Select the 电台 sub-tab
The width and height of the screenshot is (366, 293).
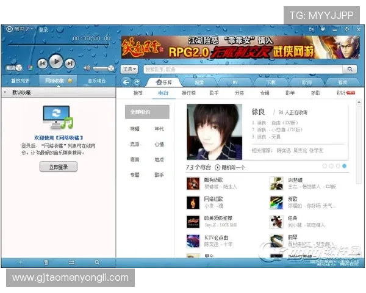pos(163,93)
